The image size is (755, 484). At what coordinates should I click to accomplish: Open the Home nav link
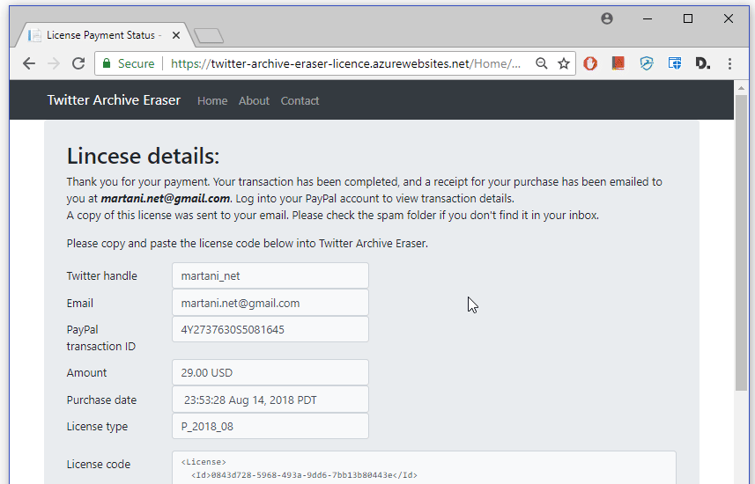pos(212,100)
